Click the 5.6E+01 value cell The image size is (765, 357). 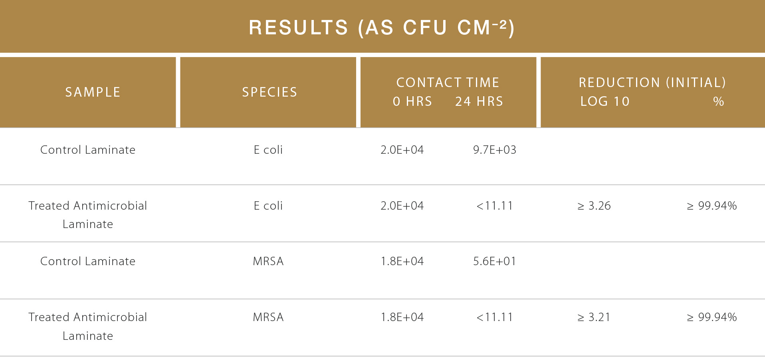pos(495,261)
